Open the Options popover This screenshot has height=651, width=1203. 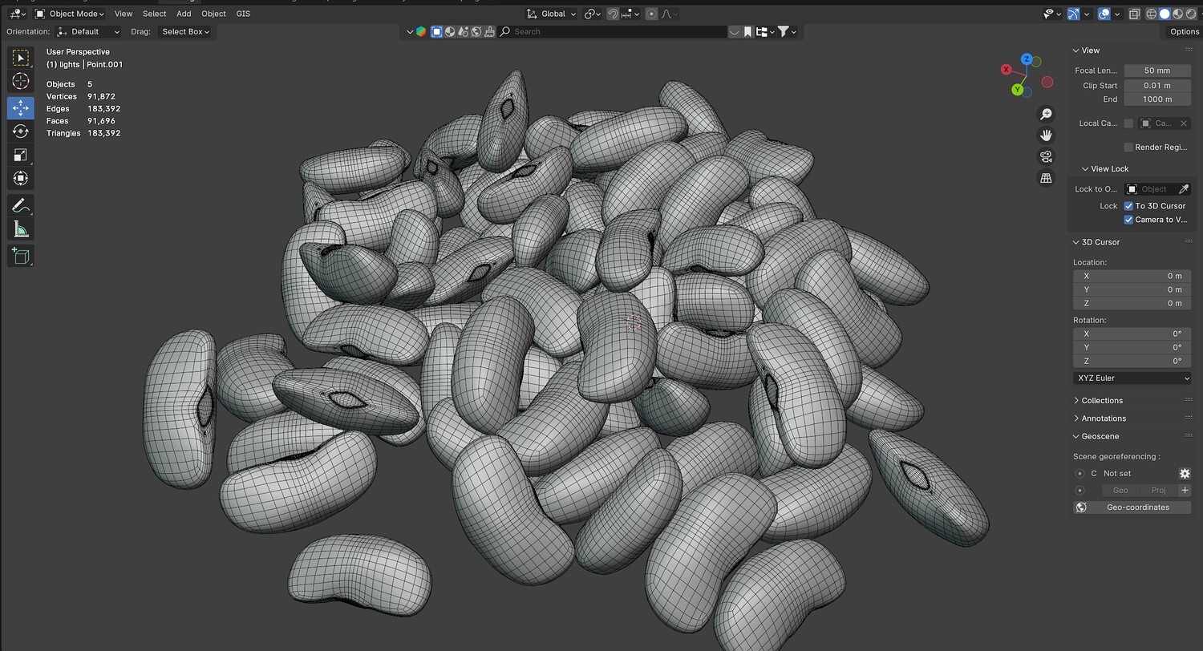coord(1184,31)
